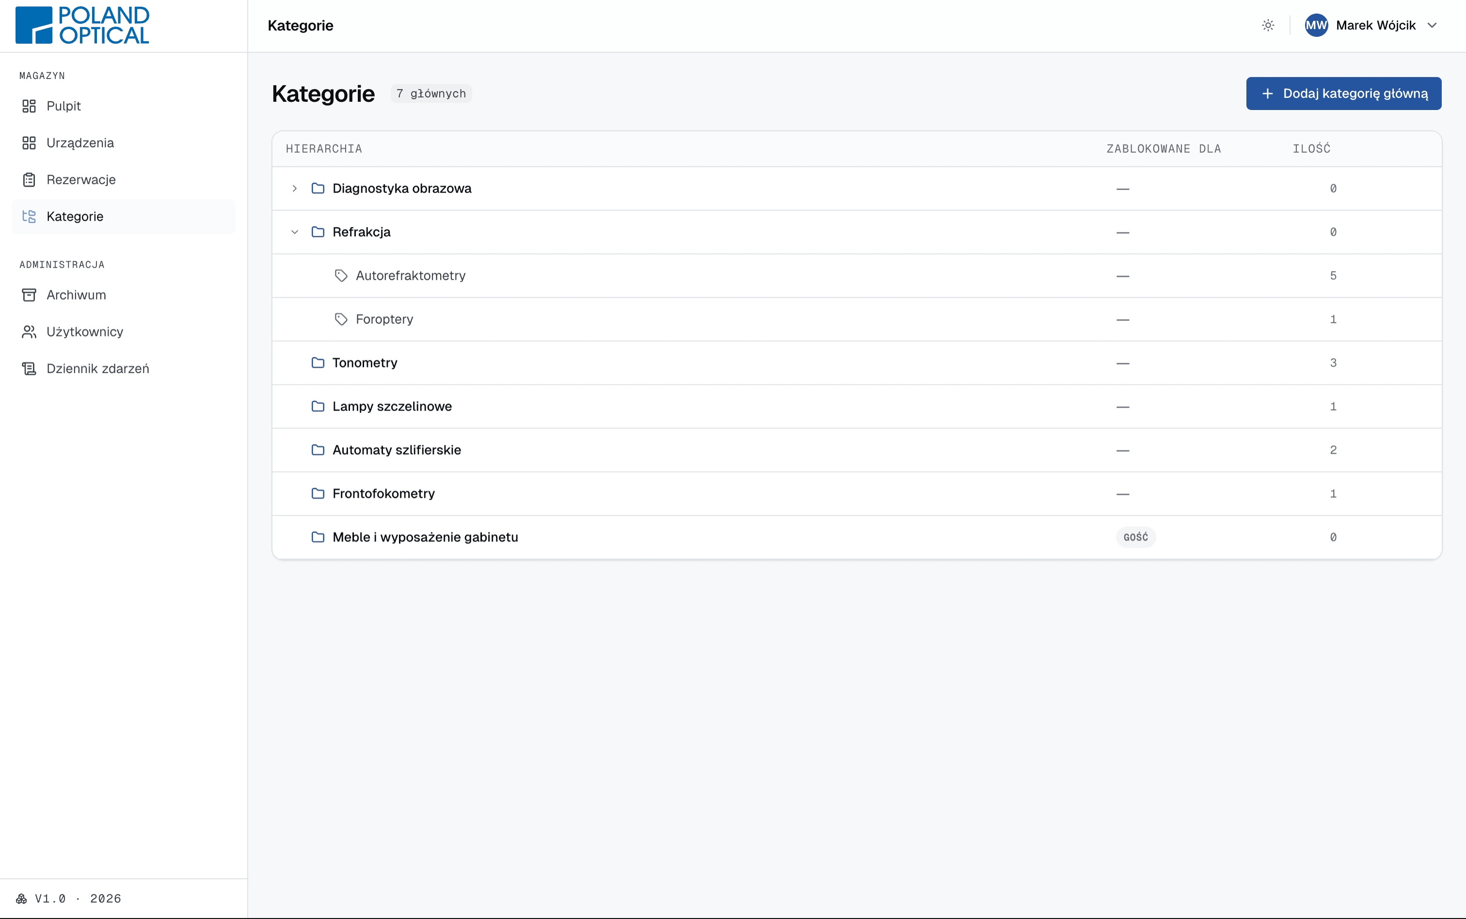Click folder icon of Automaty szlifierskie
The height and width of the screenshot is (919, 1466).
[318, 450]
